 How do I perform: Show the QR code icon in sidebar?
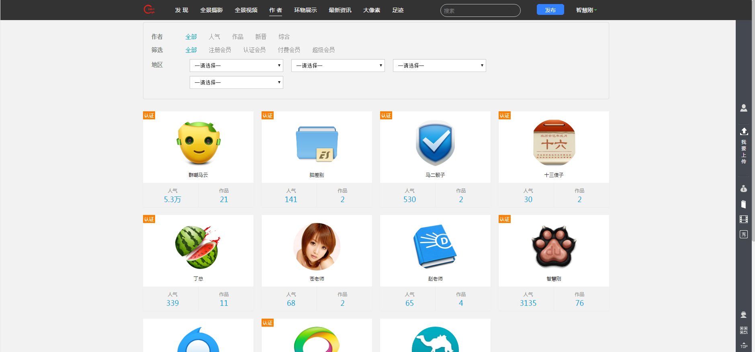[x=743, y=330]
